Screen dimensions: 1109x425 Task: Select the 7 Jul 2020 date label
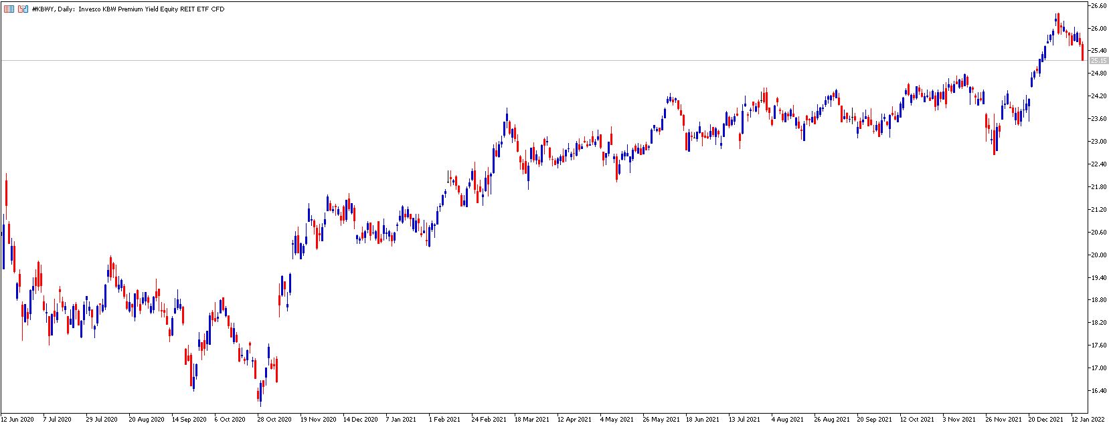(x=57, y=420)
